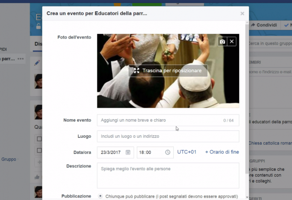
Task: Click the pencil icon in the group post area
Action: (x=37, y=63)
